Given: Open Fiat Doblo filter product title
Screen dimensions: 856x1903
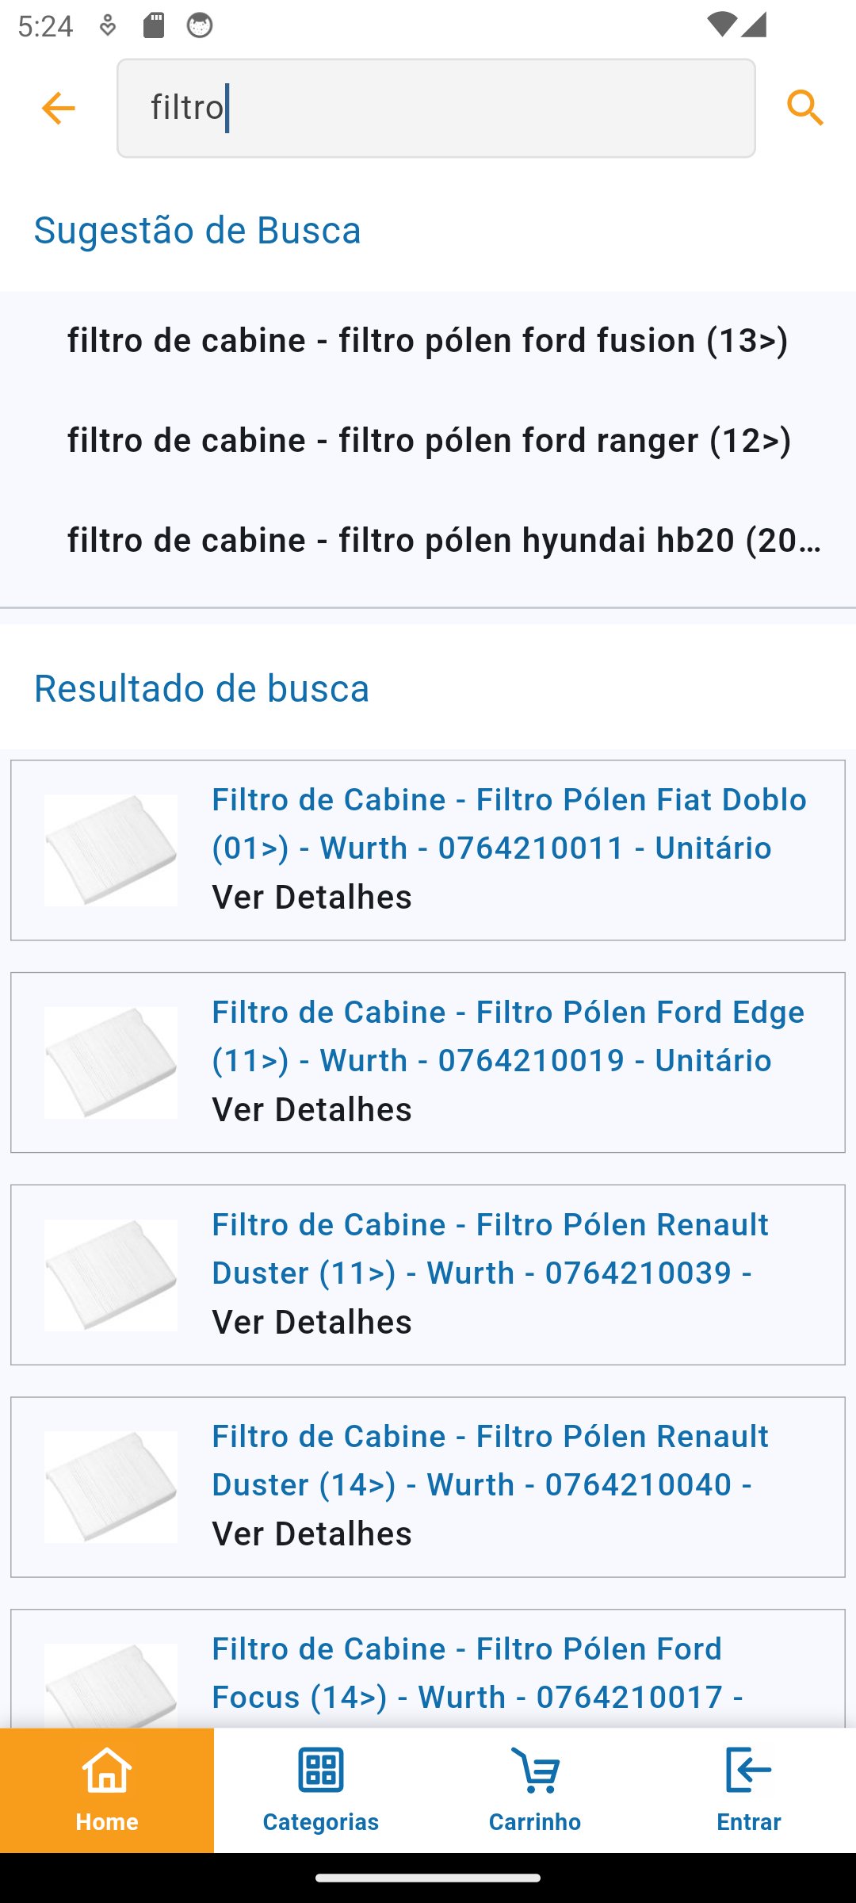Looking at the screenshot, I should (x=509, y=823).
